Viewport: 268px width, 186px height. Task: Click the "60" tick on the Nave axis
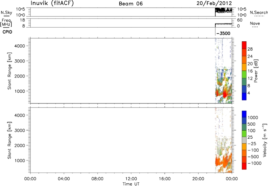(x=240, y=20)
